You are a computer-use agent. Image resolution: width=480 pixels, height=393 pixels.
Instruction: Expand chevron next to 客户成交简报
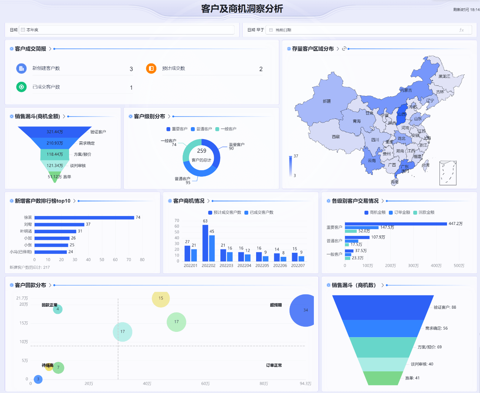tap(50, 49)
